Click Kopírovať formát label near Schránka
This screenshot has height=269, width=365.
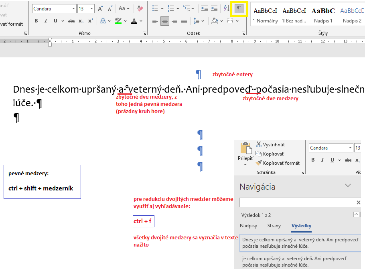pyautogui.click(x=281, y=163)
